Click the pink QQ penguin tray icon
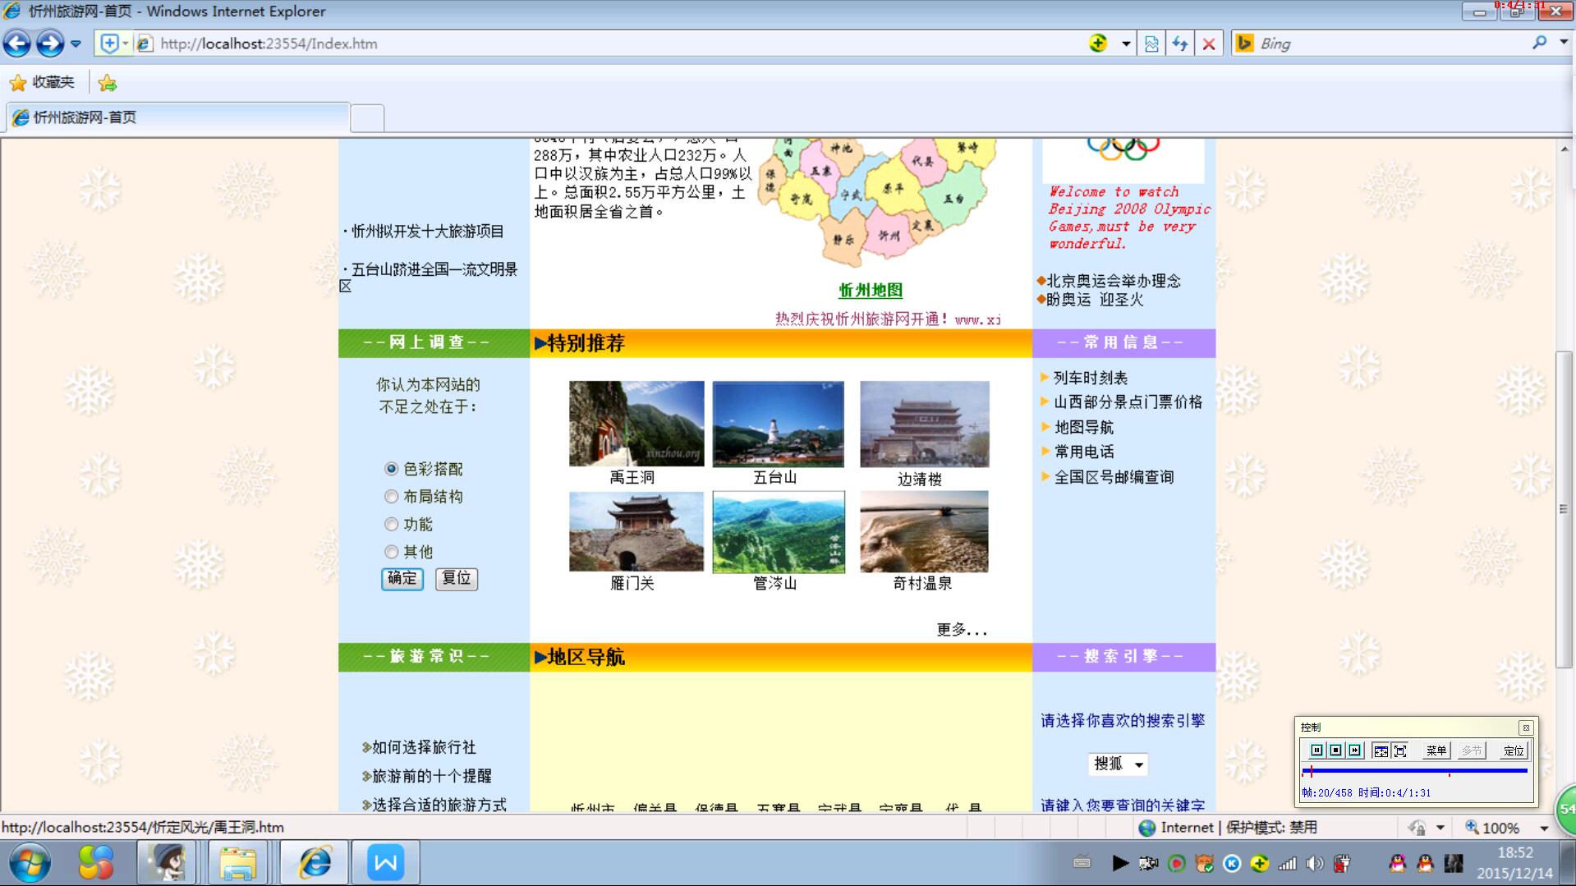 [1397, 863]
